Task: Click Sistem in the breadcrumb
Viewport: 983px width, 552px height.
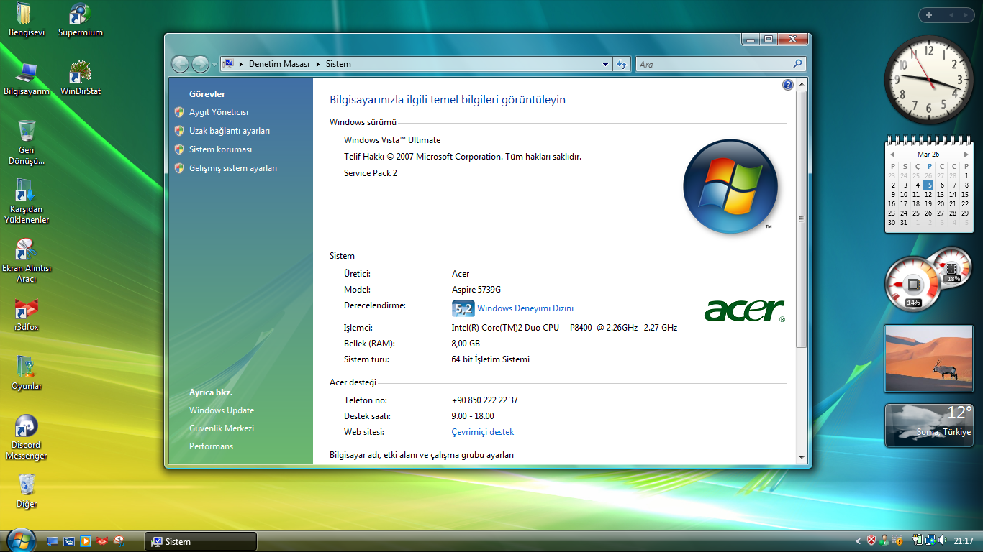Action: [338, 64]
